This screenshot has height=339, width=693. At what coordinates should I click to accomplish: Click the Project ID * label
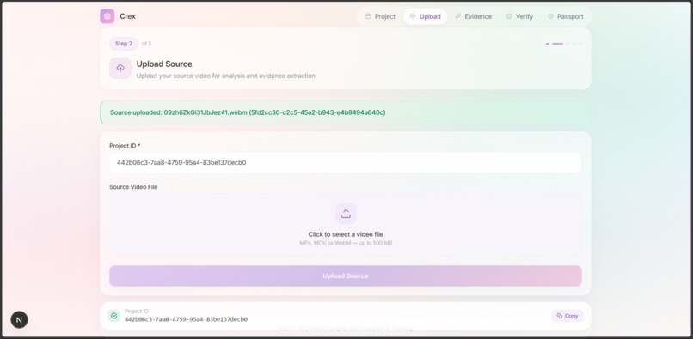click(x=125, y=146)
